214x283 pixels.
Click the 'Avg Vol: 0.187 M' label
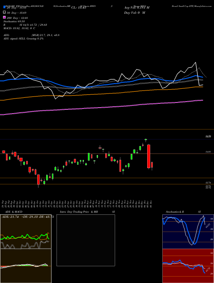click(137, 8)
